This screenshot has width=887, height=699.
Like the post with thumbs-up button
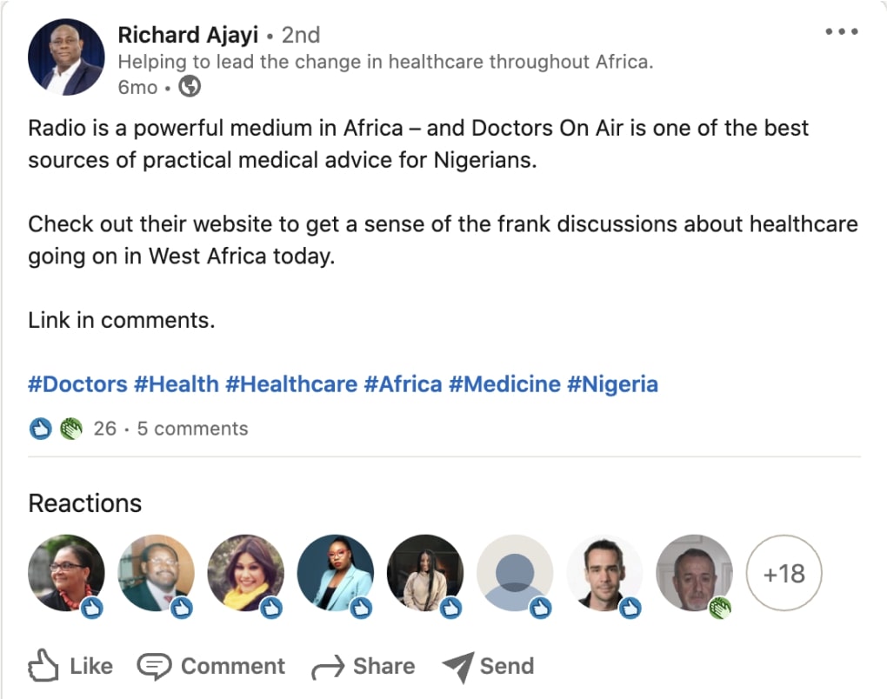(x=70, y=667)
